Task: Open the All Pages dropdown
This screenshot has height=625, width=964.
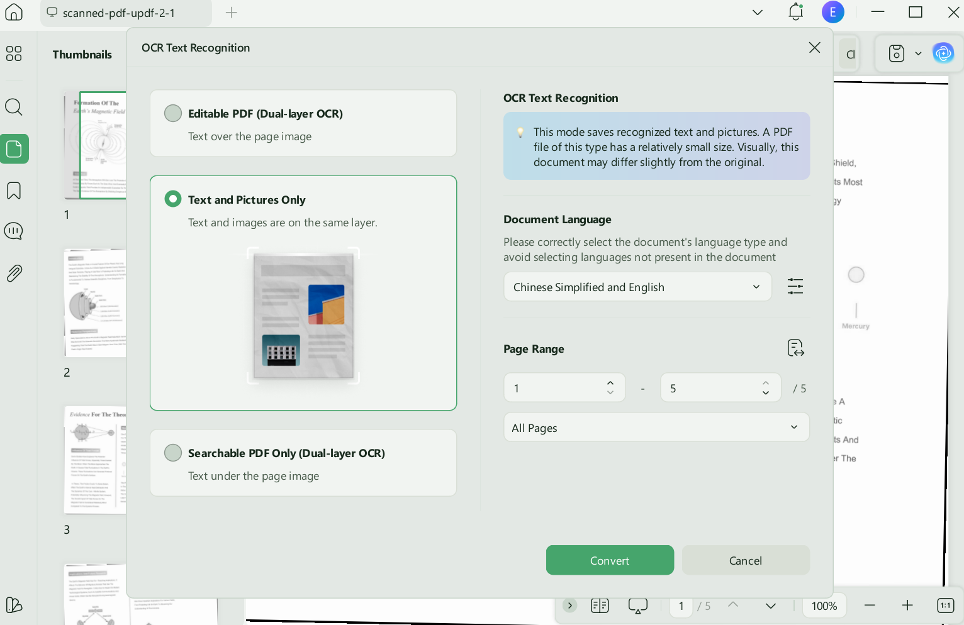Action: click(656, 428)
